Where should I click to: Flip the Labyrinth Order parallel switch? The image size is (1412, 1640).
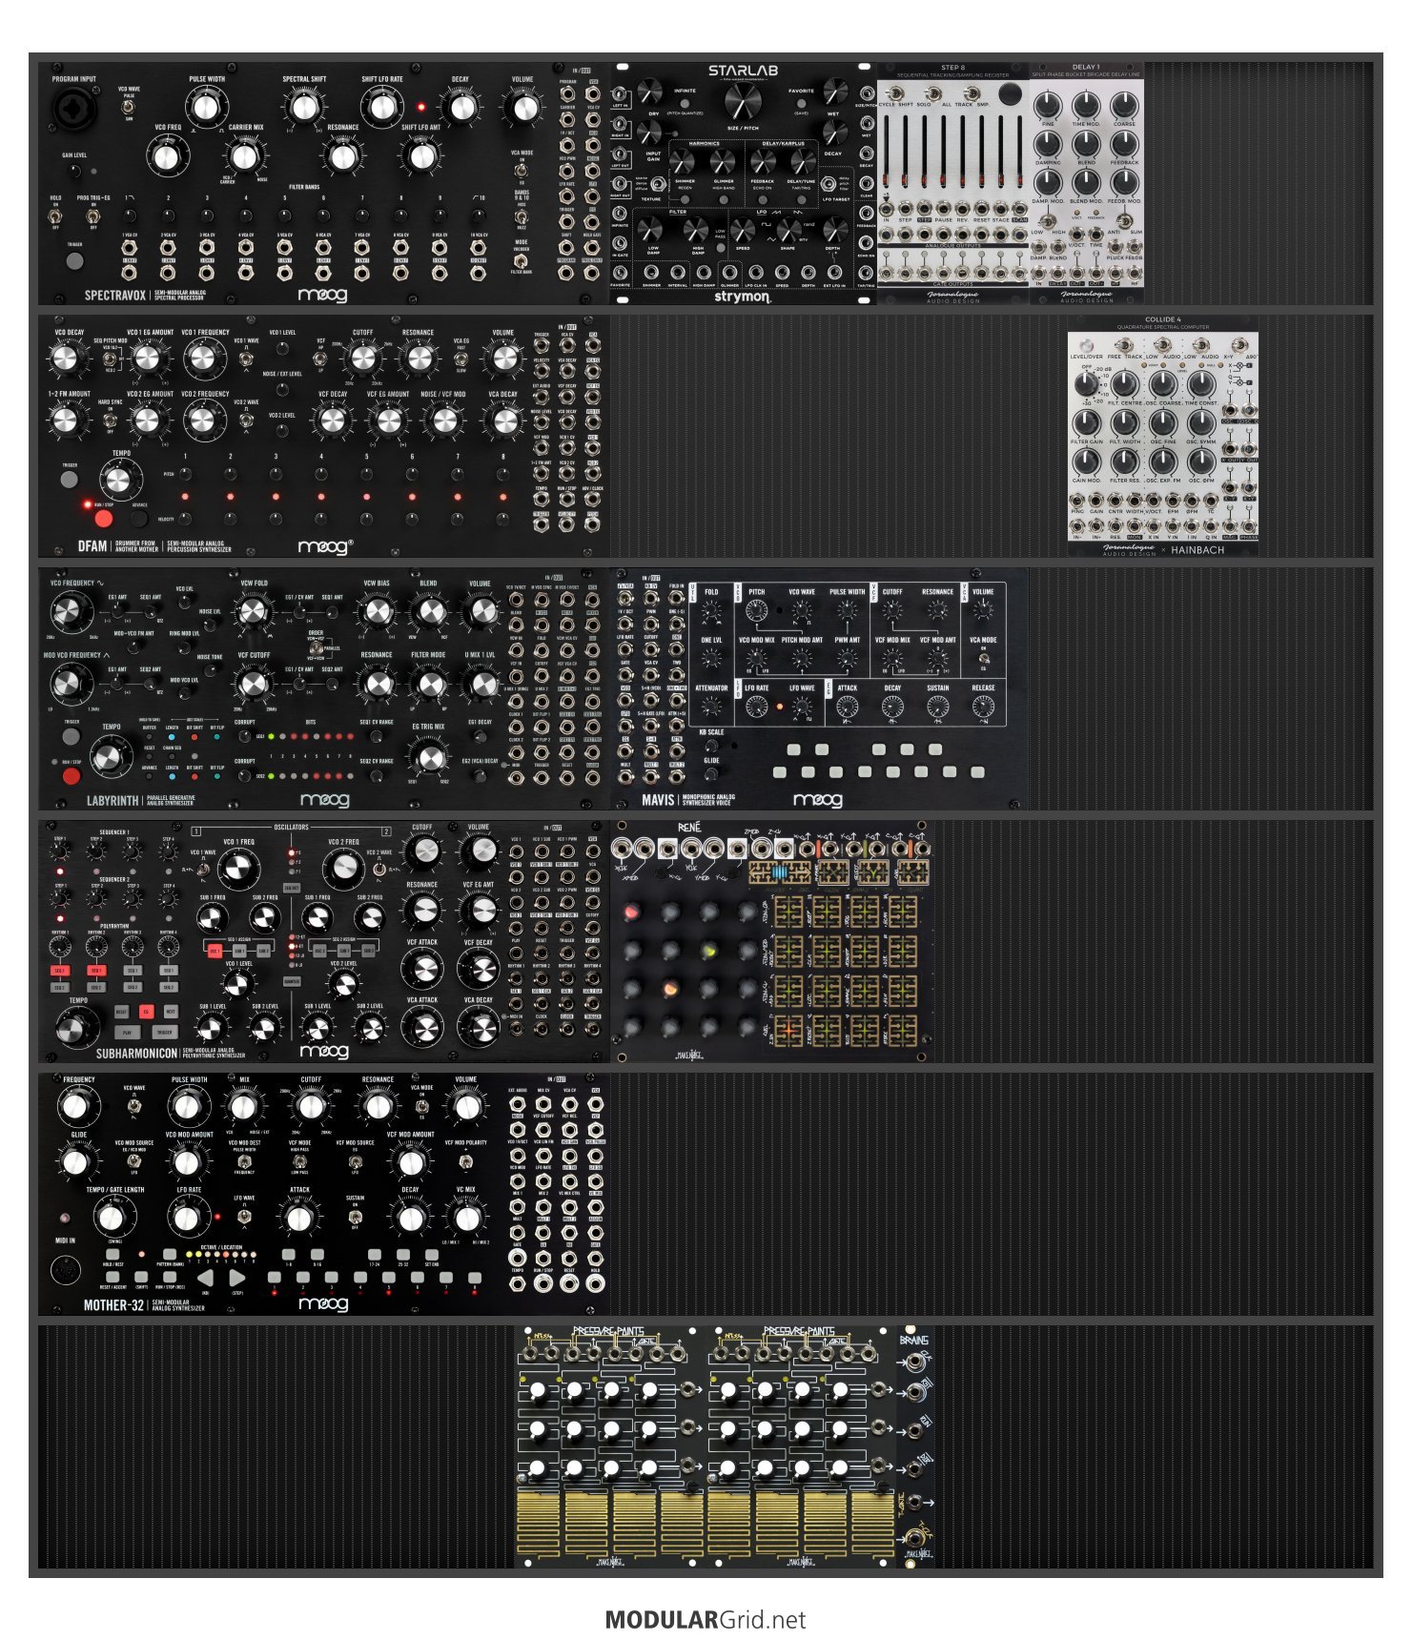tap(316, 649)
